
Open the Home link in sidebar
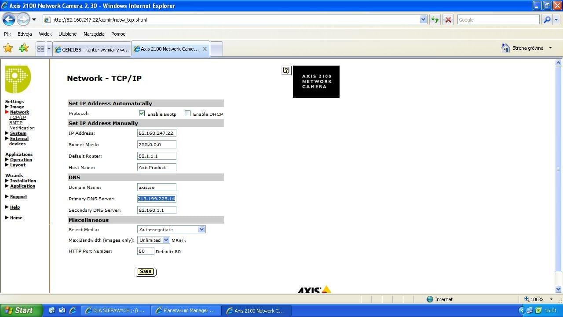point(16,218)
